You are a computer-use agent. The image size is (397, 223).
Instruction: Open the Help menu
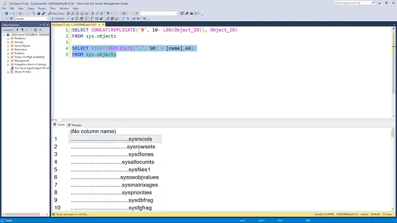(x=75, y=8)
